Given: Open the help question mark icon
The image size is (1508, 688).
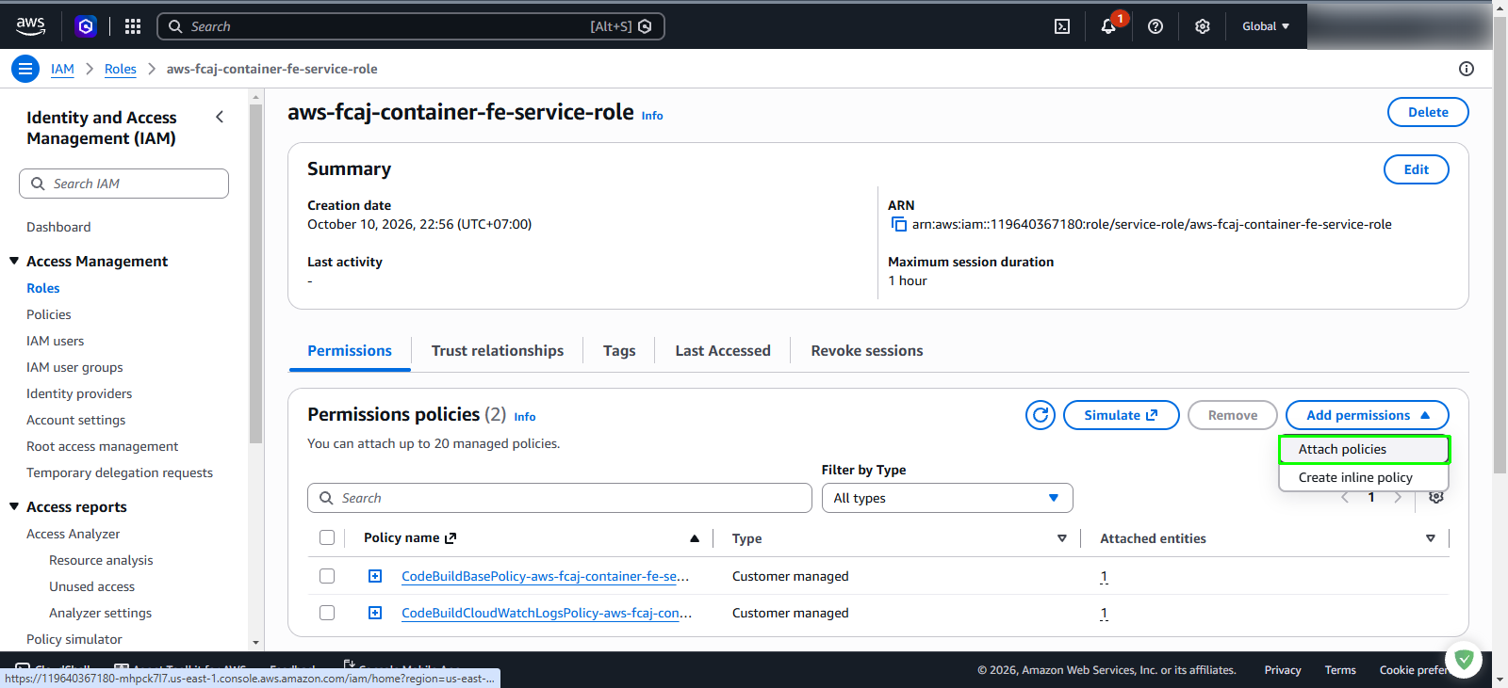Looking at the screenshot, I should 1156,26.
